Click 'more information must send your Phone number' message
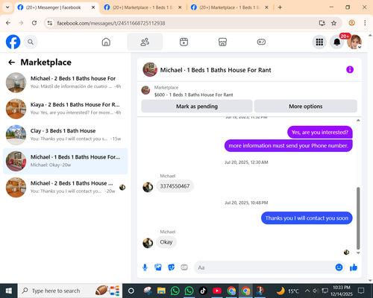 tap(289, 145)
